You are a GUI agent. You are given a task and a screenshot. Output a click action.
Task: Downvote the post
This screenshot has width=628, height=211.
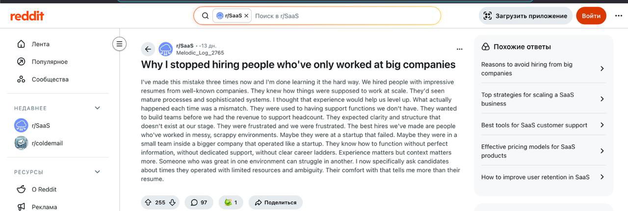click(x=172, y=202)
